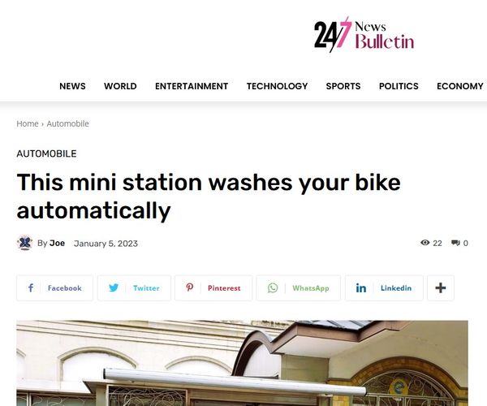Expand more share options plus button
The image size is (487, 406).
click(x=441, y=288)
